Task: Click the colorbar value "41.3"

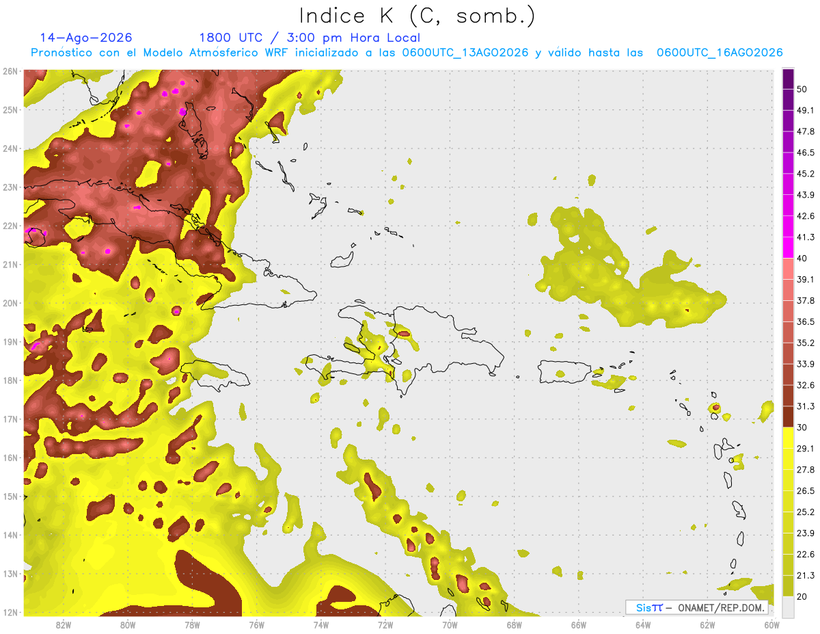Action: pos(806,237)
